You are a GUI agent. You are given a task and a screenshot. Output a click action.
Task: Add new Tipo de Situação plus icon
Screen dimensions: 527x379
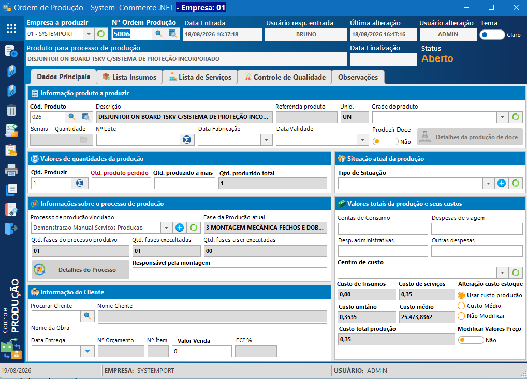(x=502, y=183)
